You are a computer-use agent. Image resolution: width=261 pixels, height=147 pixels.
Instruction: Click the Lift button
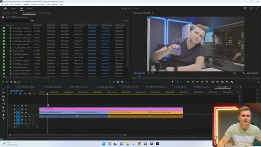[213, 82]
